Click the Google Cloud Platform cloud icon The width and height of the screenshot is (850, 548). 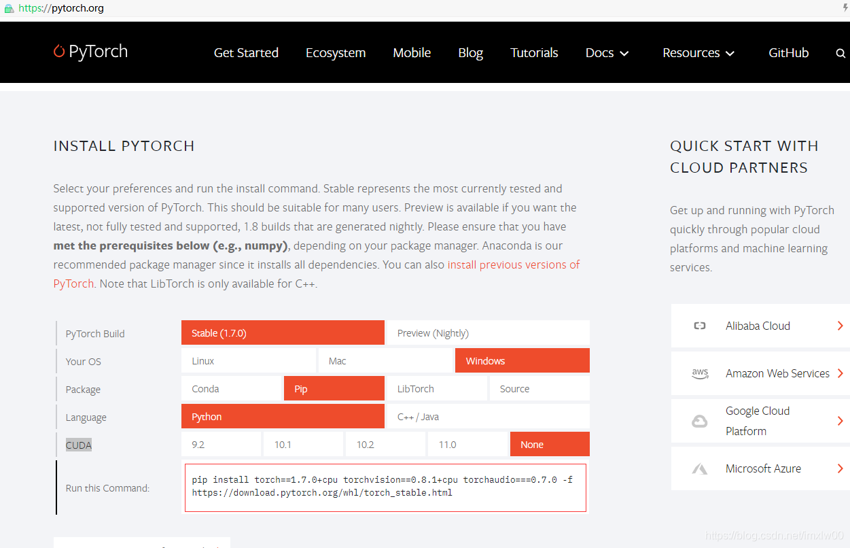coord(700,421)
